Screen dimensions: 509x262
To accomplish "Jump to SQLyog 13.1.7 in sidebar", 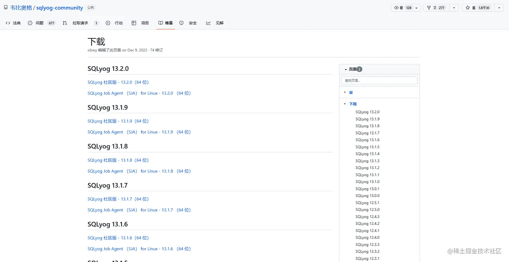I will point(367,133).
